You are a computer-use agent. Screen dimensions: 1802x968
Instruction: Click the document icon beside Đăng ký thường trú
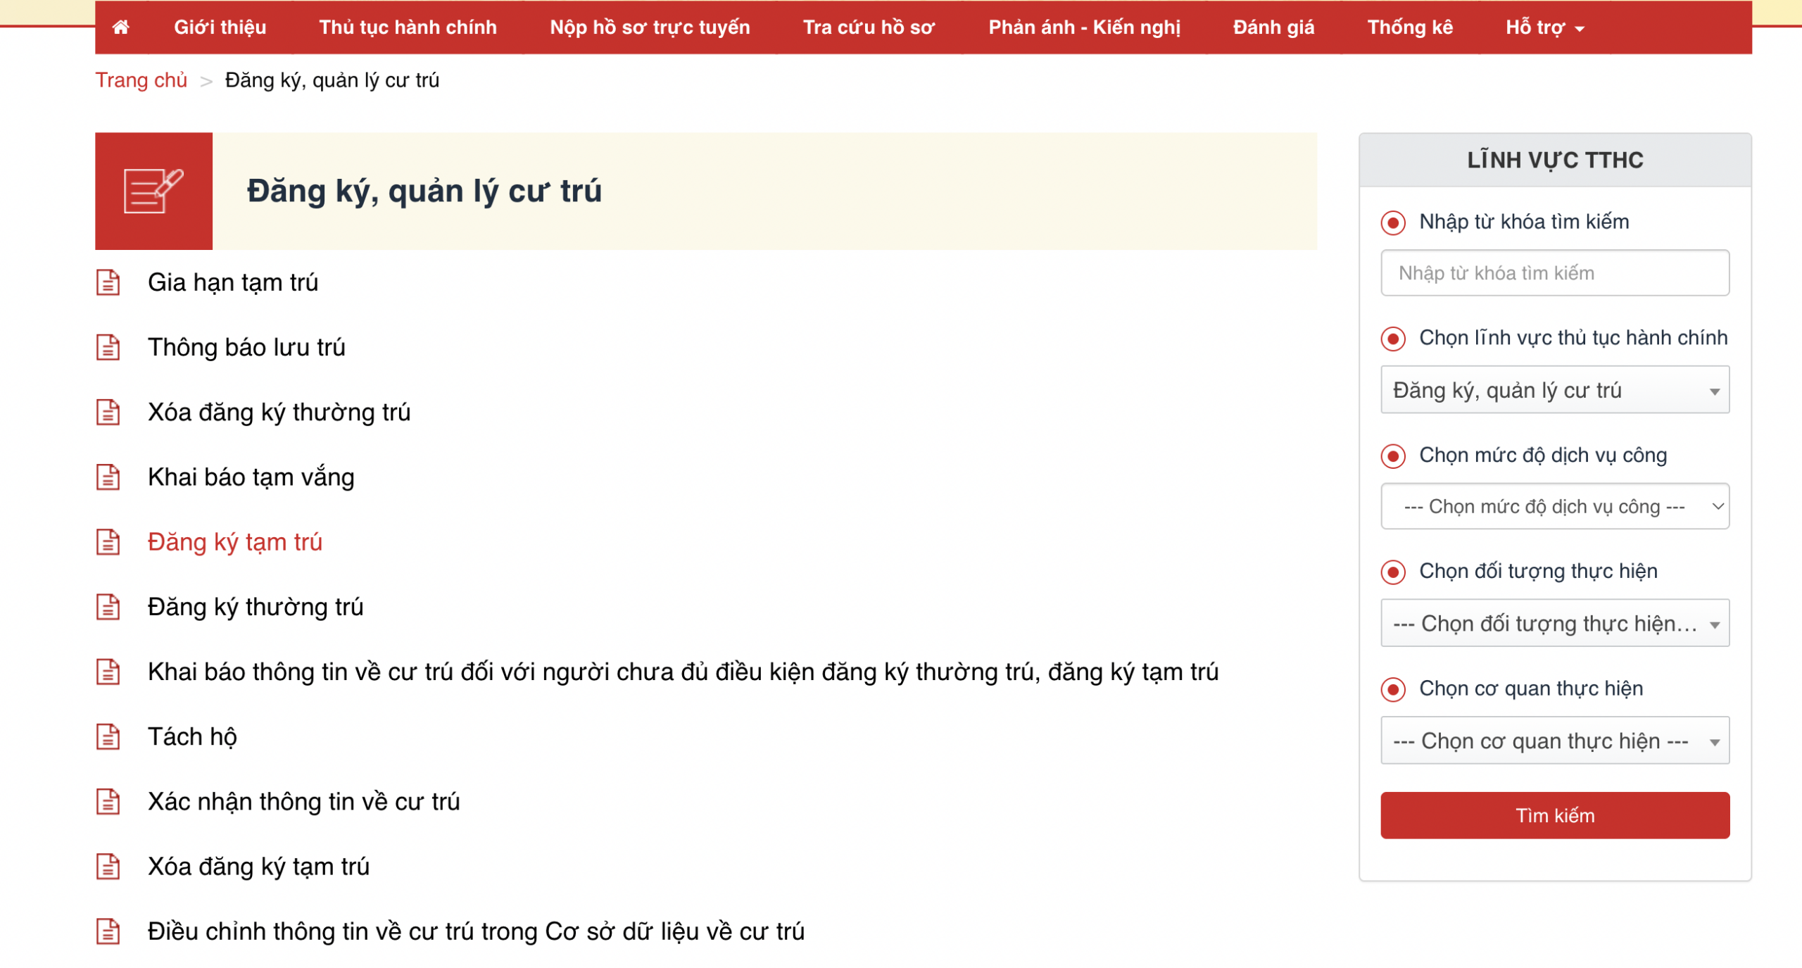[108, 607]
